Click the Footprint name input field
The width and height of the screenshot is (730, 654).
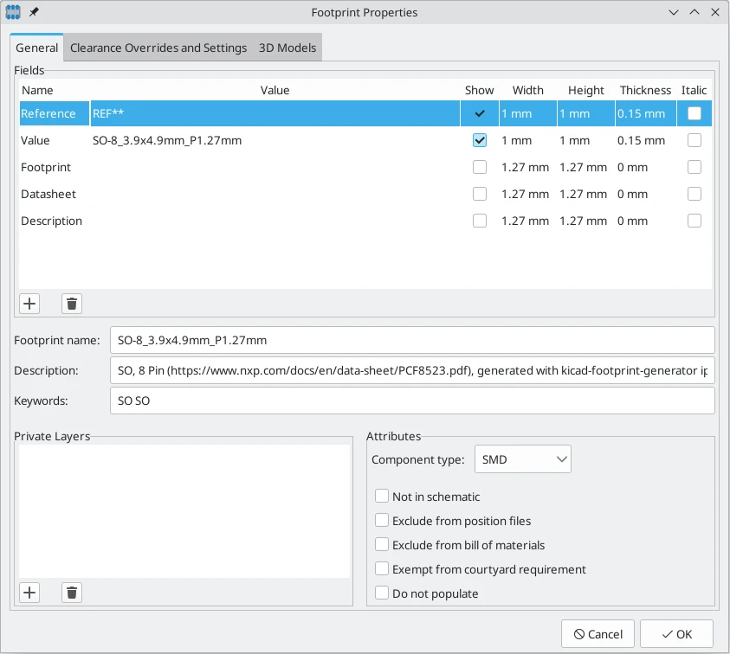pyautogui.click(x=411, y=340)
